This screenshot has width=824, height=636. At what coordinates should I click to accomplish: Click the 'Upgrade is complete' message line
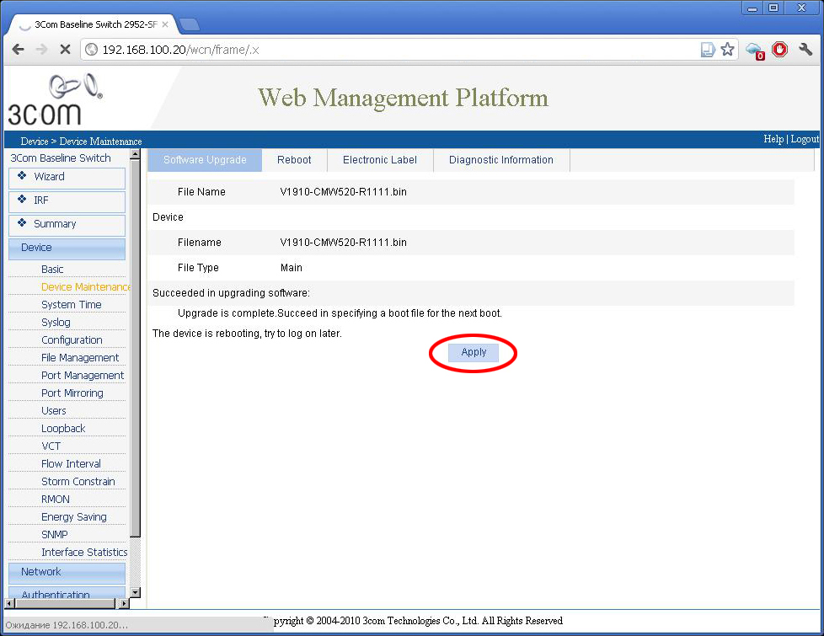(340, 313)
